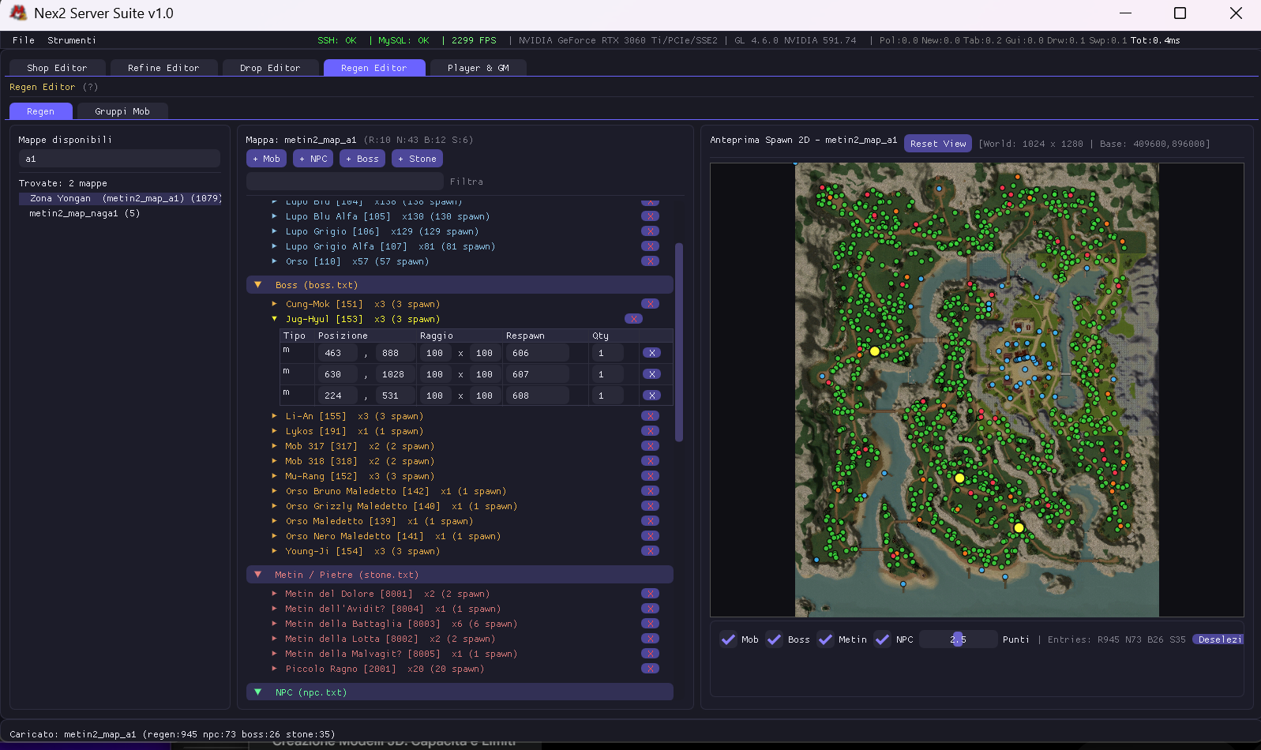Add a new Mob spawn
Viewport: 1261px width, 750px height.
pyautogui.click(x=266, y=159)
